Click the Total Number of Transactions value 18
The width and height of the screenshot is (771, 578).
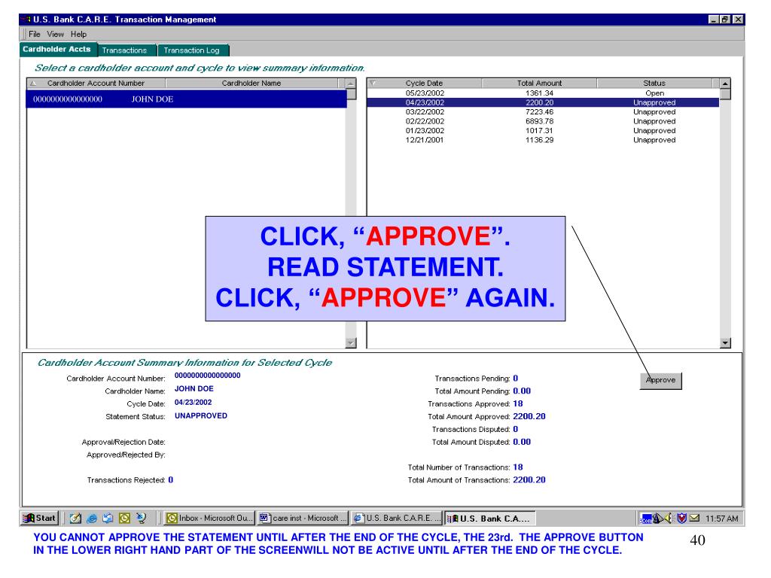pyautogui.click(x=518, y=467)
